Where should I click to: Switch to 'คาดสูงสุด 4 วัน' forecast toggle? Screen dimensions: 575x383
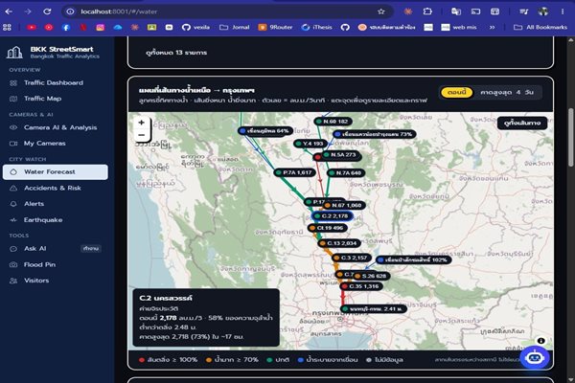(507, 92)
